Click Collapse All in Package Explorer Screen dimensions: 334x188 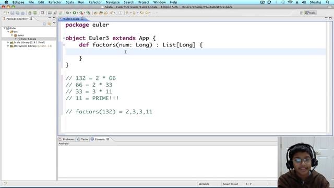(44, 23)
